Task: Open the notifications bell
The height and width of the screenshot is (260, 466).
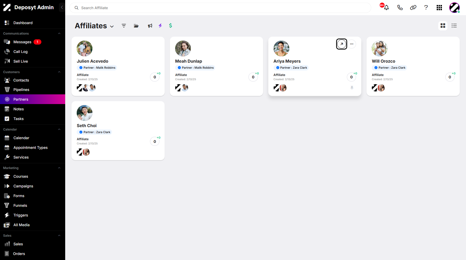Action: click(x=386, y=8)
